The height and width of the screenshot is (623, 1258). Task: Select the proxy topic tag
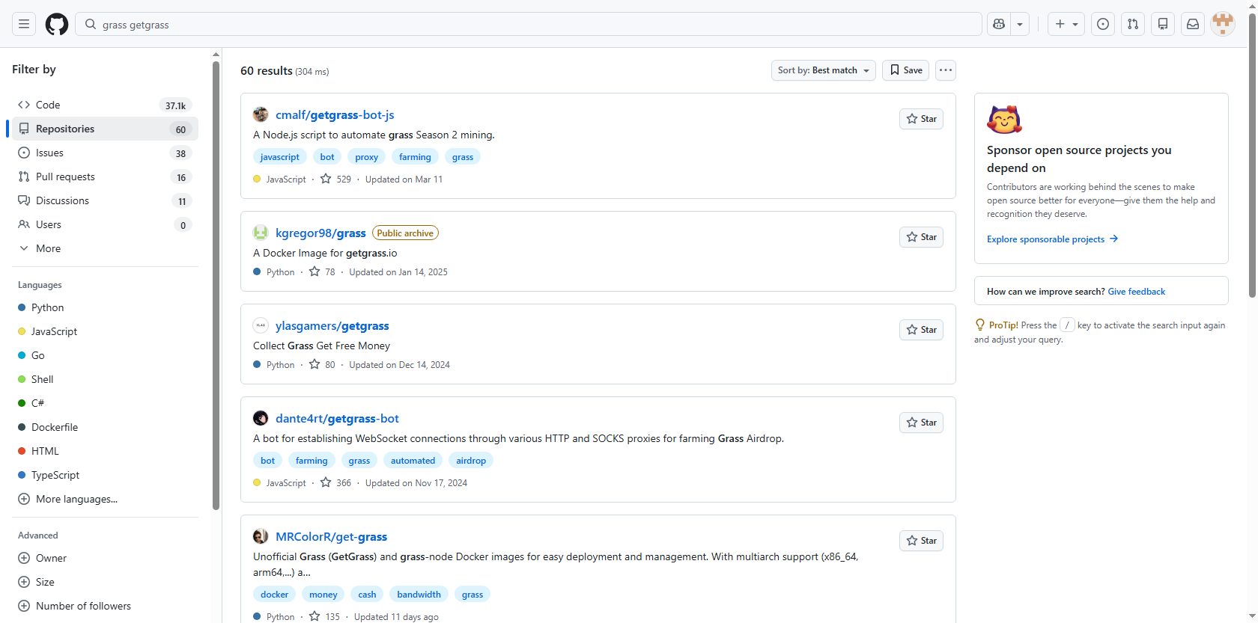click(x=366, y=157)
